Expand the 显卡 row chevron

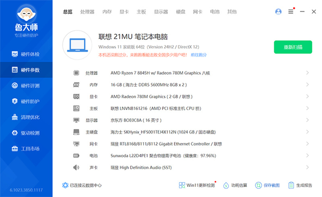[307, 96]
